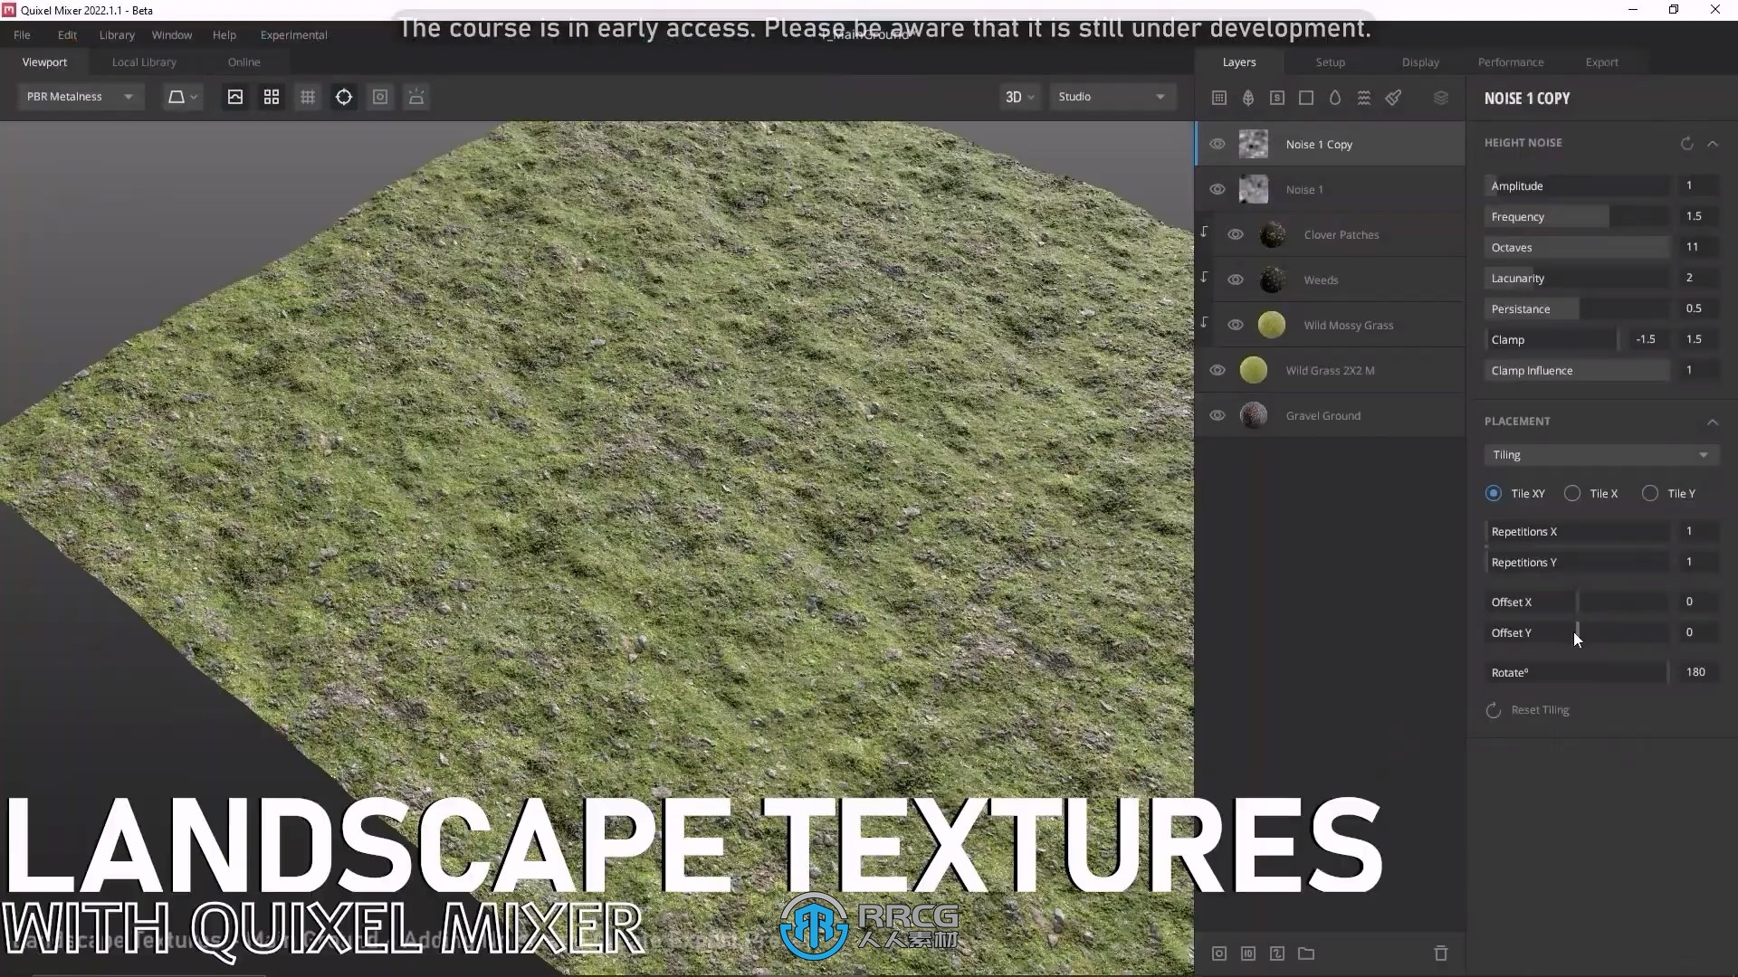Delete selected layer with the trash icon
Viewport: 1738px width, 977px height.
(x=1441, y=953)
